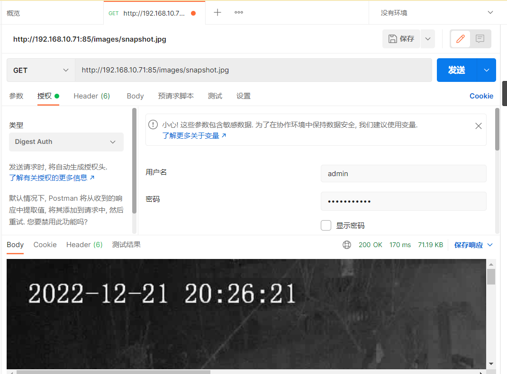Open the 测试结果 tab
This screenshot has width=507, height=374.
click(127, 245)
